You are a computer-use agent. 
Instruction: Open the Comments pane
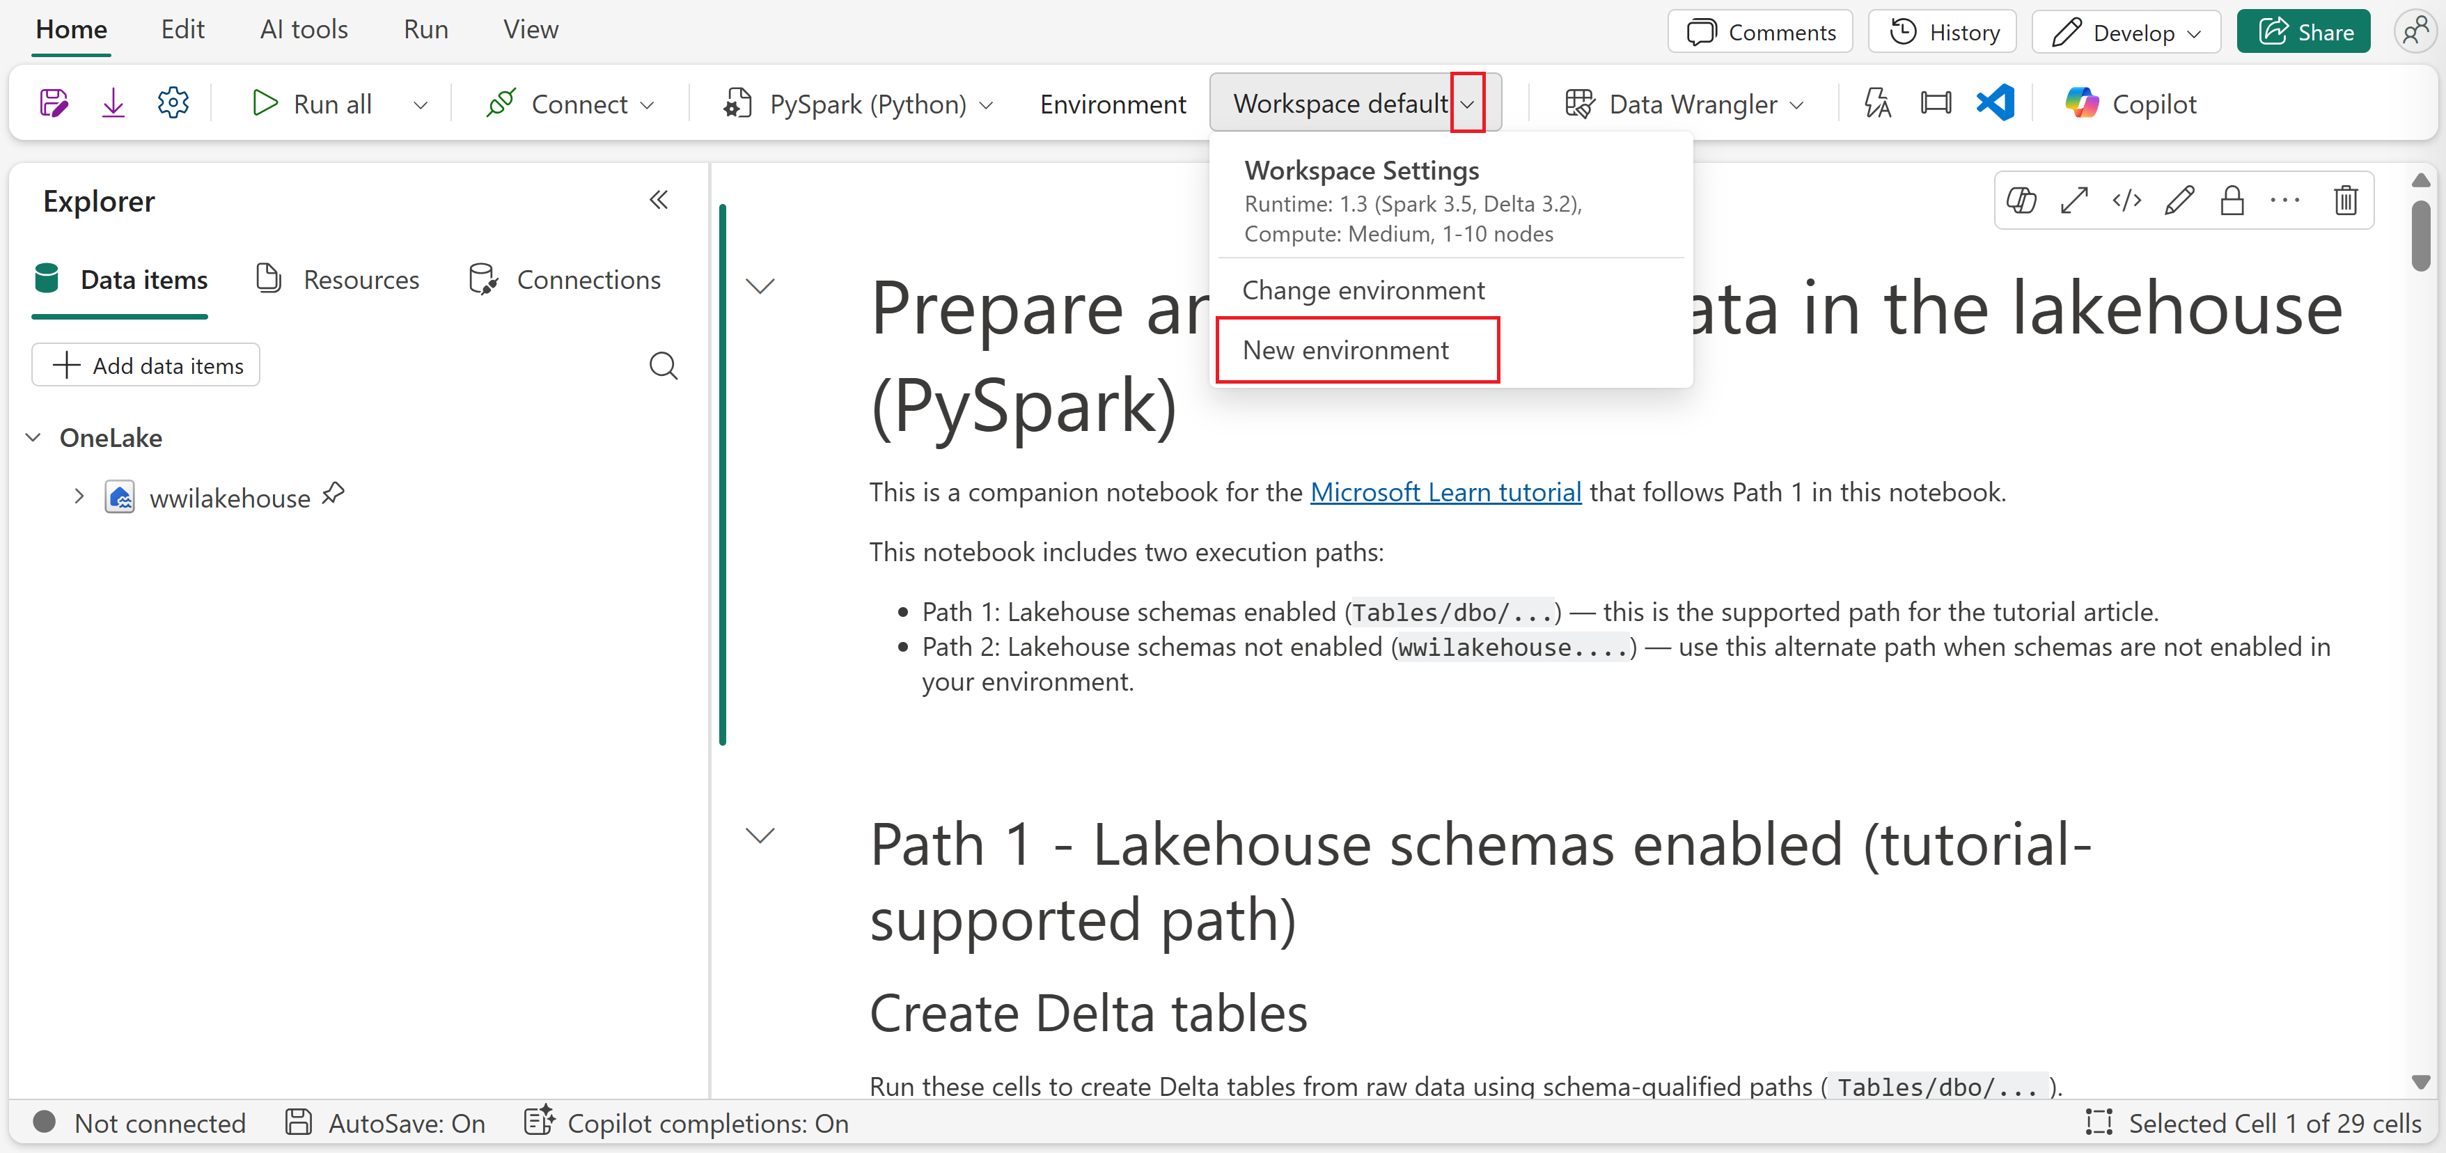click(x=1760, y=32)
